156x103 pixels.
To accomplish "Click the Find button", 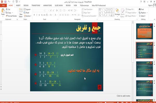I will [x=141, y=9].
